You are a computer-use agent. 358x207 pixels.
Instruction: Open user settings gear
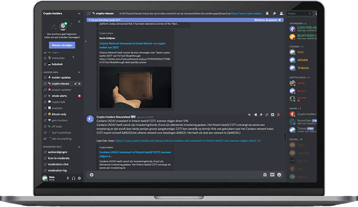coord(79,178)
